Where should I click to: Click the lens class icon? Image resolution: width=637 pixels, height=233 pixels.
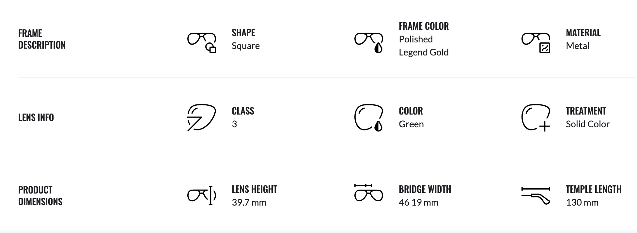[x=201, y=117]
